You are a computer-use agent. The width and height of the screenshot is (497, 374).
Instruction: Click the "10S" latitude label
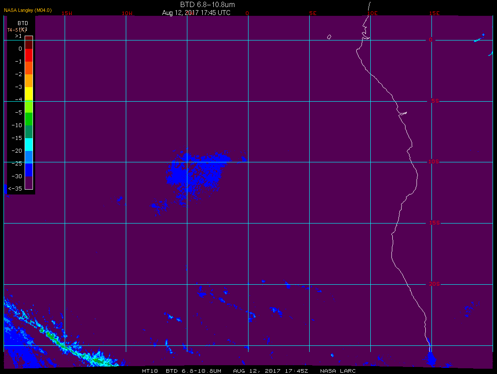434,162
